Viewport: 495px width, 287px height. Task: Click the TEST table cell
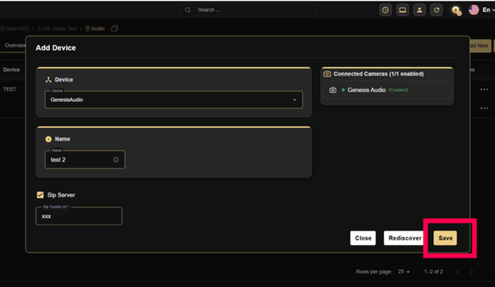(10, 89)
